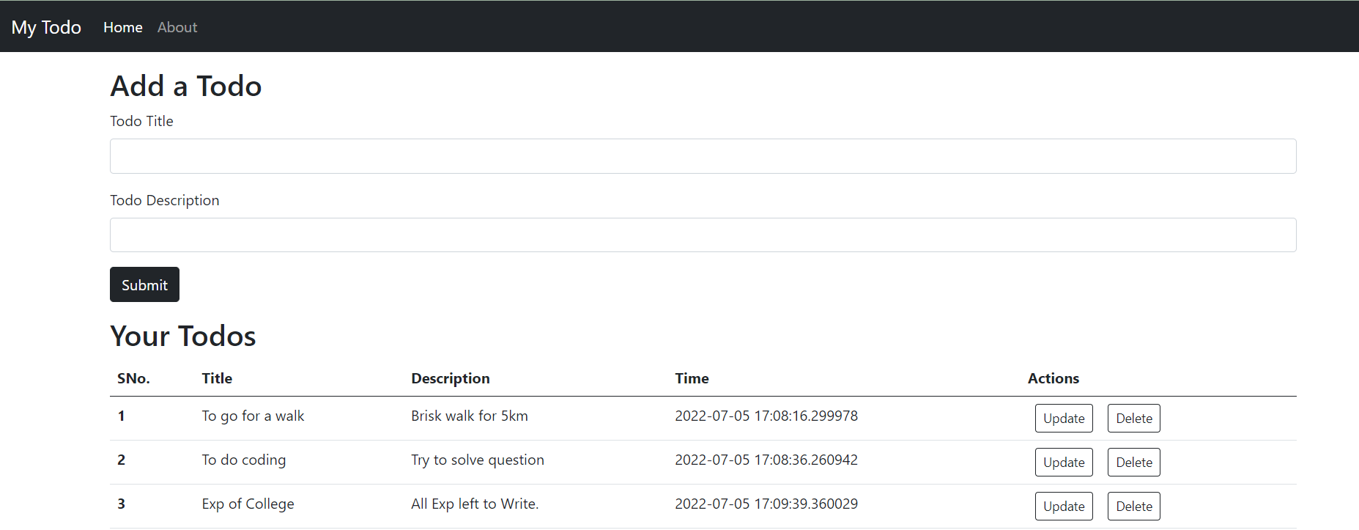Delete the 'Exp of College' todo
Image resolution: width=1359 pixels, height=530 pixels.
click(x=1133, y=506)
